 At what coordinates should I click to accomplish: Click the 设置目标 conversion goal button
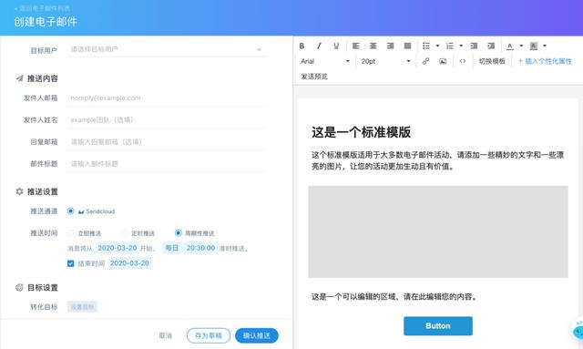[x=82, y=306]
